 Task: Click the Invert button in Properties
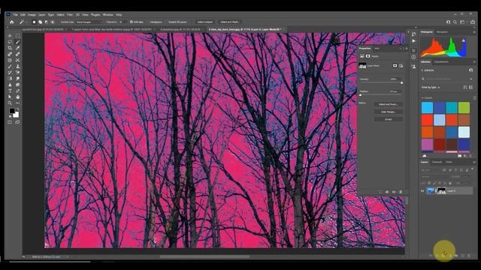pos(389,119)
